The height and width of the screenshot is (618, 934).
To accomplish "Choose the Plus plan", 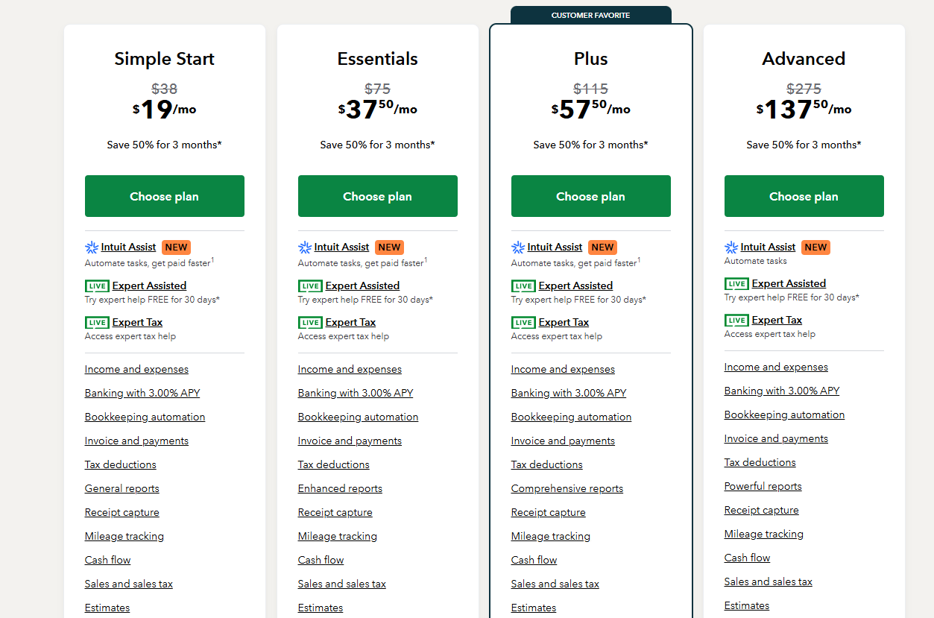I will tap(590, 195).
